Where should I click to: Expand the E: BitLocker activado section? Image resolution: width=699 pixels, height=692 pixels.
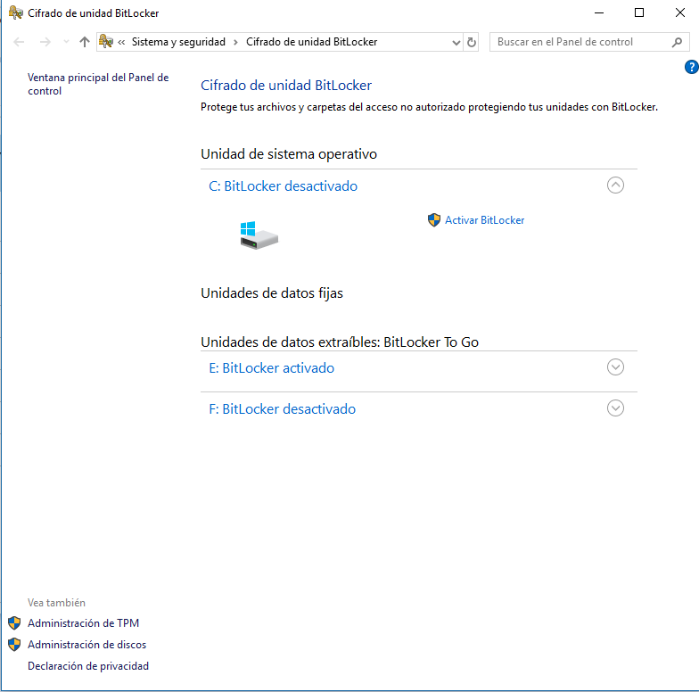[615, 367]
